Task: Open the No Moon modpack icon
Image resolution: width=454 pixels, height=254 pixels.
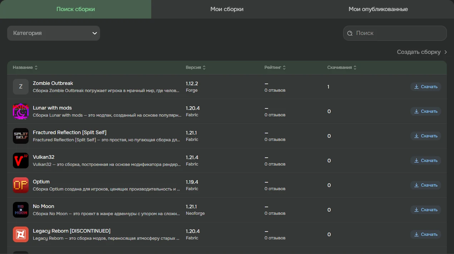Action: click(21, 210)
